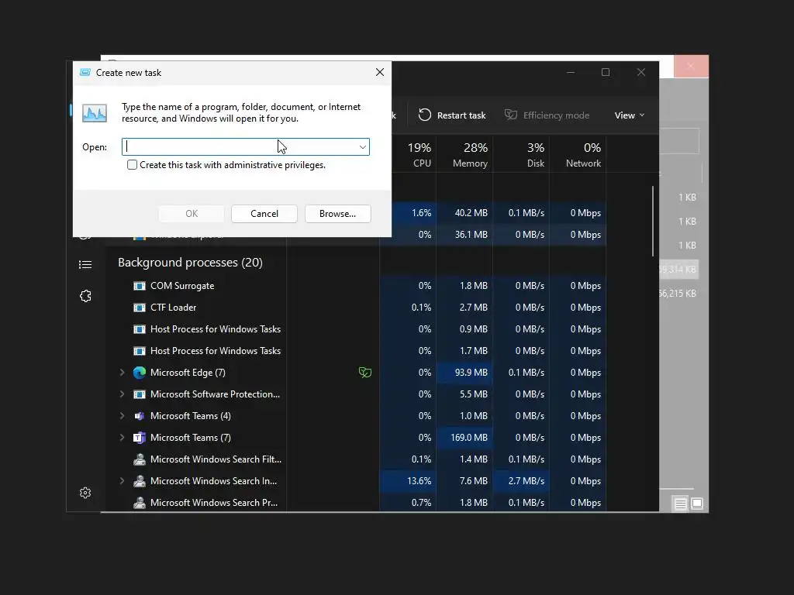Viewport: 794px width, 595px height.
Task: Click 5.5 MB memory of Software Protection row
Action: (x=464, y=394)
